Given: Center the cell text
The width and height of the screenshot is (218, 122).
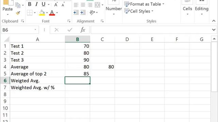Looking at the screenshot, I should pyautogui.click(x=83, y=5).
